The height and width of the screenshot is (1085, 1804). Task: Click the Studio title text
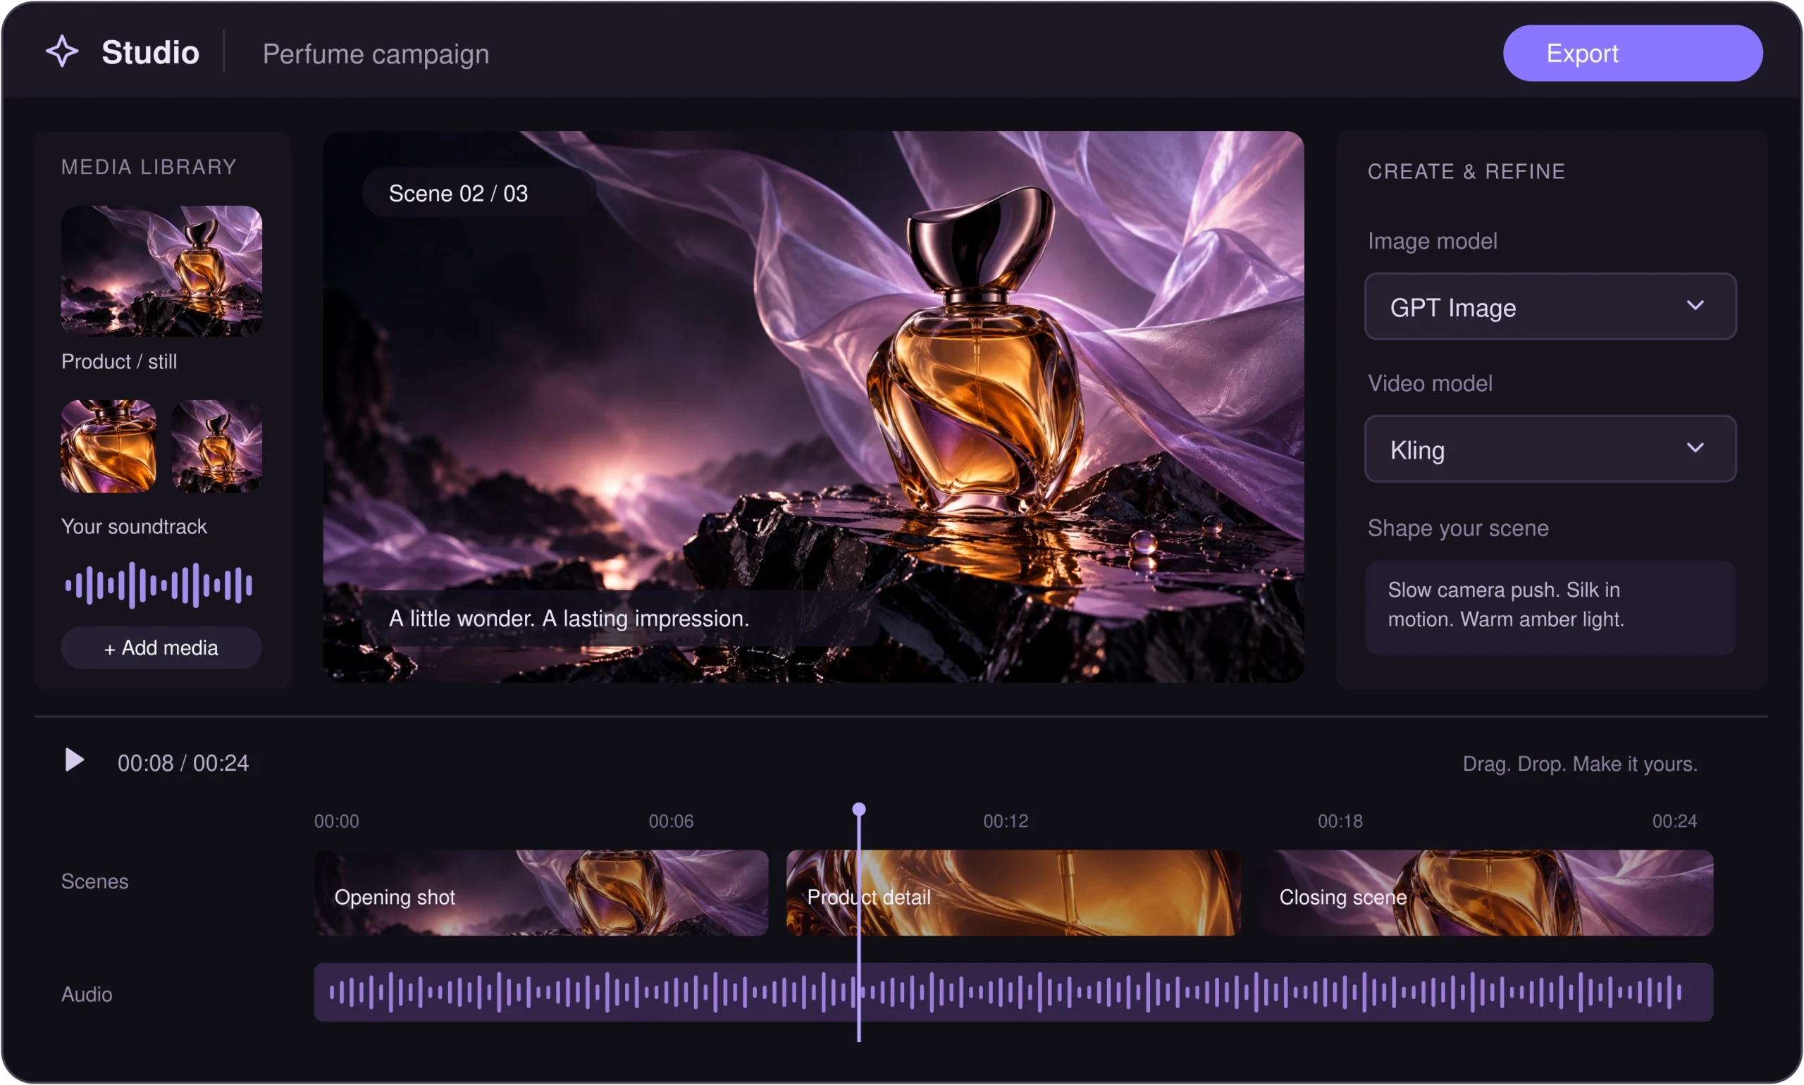pos(150,53)
